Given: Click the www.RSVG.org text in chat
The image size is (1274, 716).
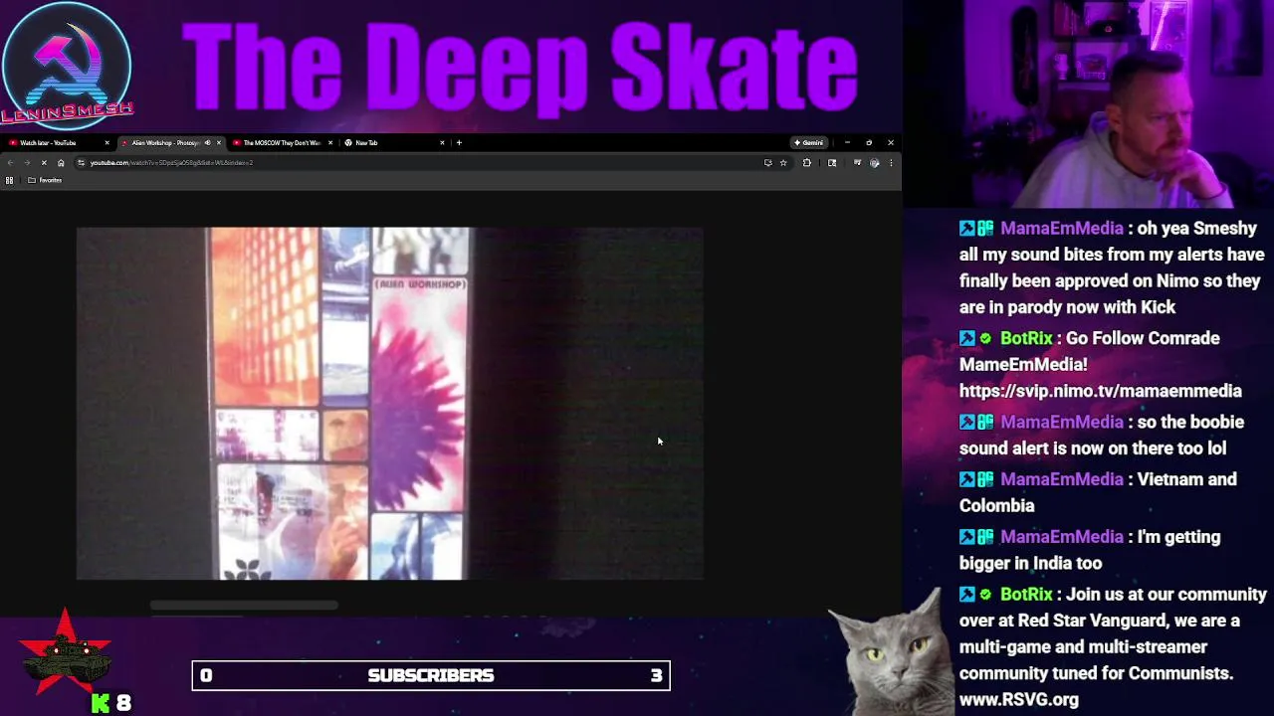Looking at the screenshot, I should click(1018, 699).
